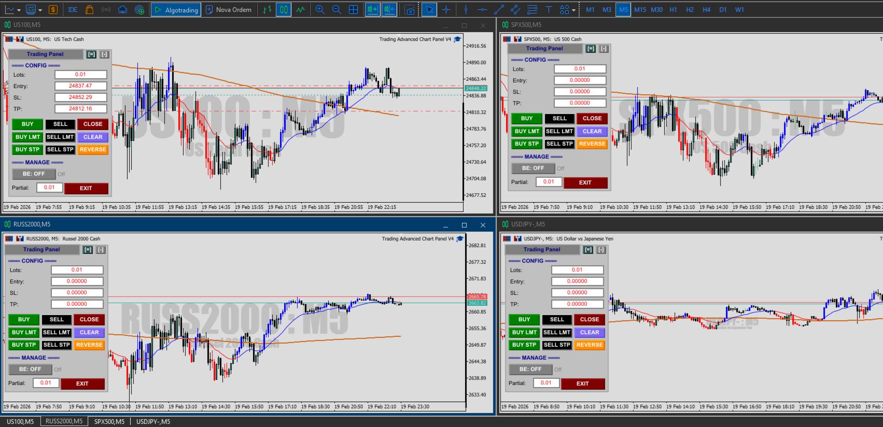Select the crosshair tool
Viewport: 883px width, 427px height.
tap(446, 10)
